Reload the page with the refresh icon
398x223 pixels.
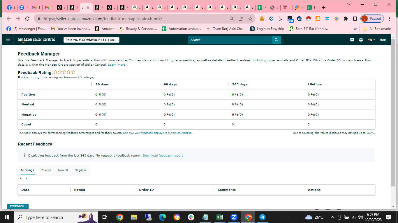pos(27,19)
